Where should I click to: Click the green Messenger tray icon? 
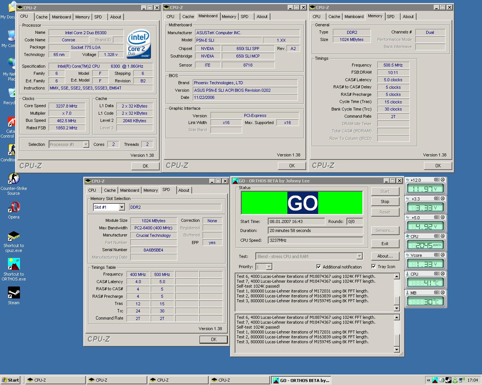[x=455, y=380]
